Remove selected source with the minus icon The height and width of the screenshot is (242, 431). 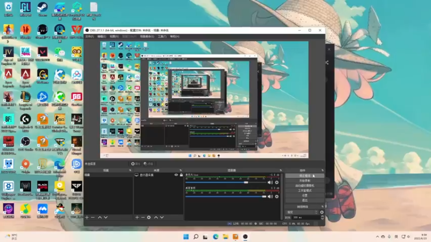[x=143, y=217]
